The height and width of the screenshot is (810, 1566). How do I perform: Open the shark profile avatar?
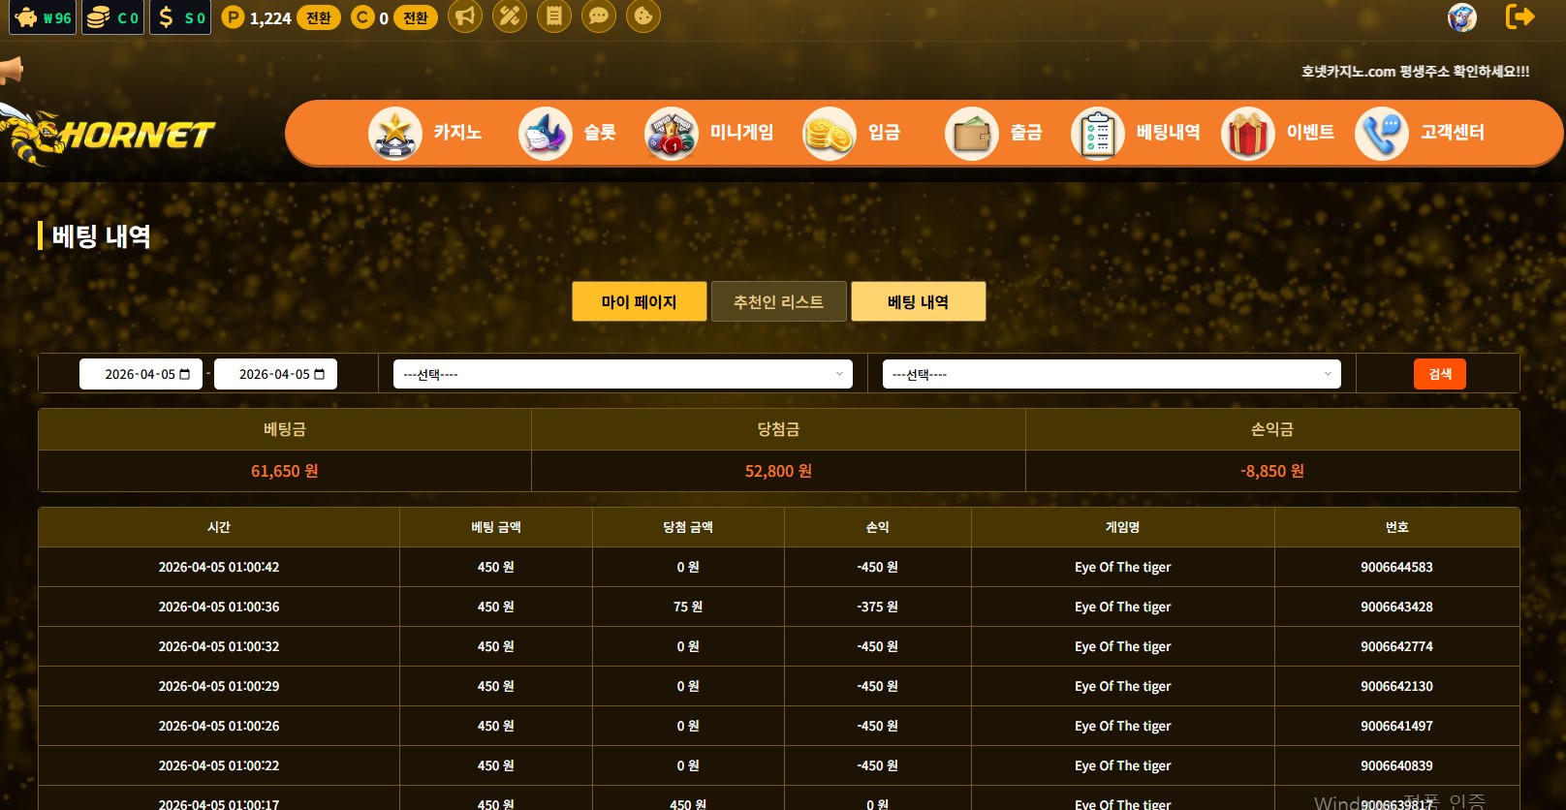tap(1461, 17)
